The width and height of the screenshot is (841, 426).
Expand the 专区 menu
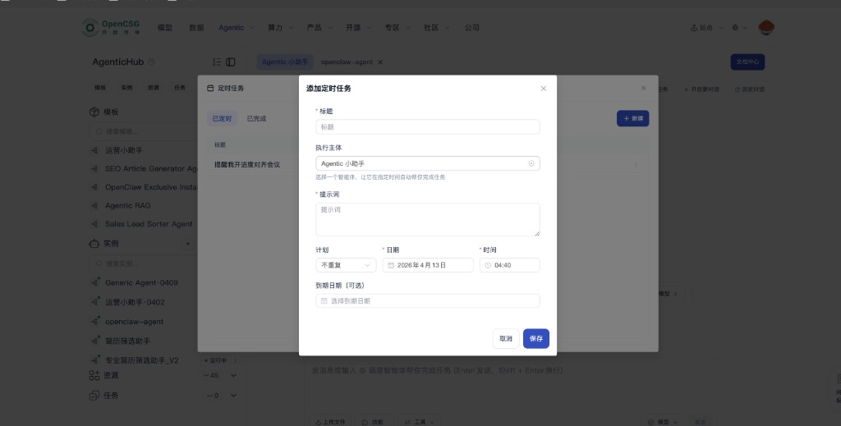[x=398, y=28]
